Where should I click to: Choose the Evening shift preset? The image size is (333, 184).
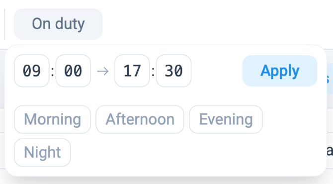pyautogui.click(x=226, y=119)
